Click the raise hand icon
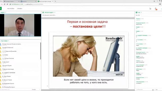The width and height of the screenshot is (162, 91). click(x=150, y=8)
